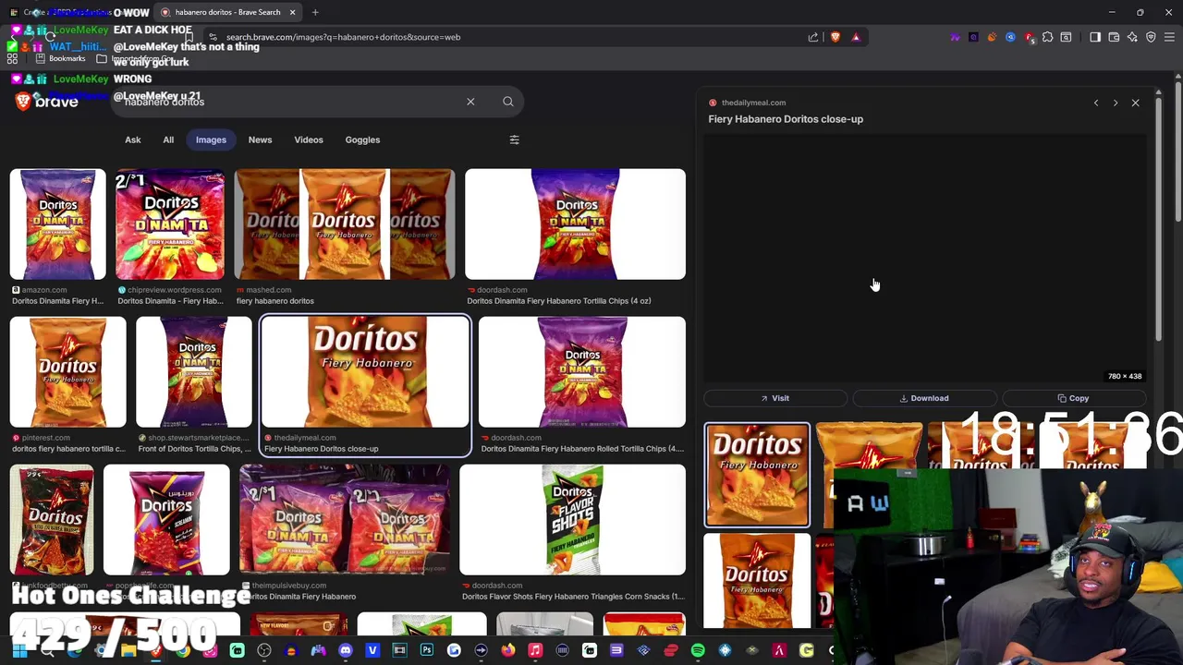Open the Brave Shields lion icon
The width and height of the screenshot is (1183, 665).
(x=835, y=37)
